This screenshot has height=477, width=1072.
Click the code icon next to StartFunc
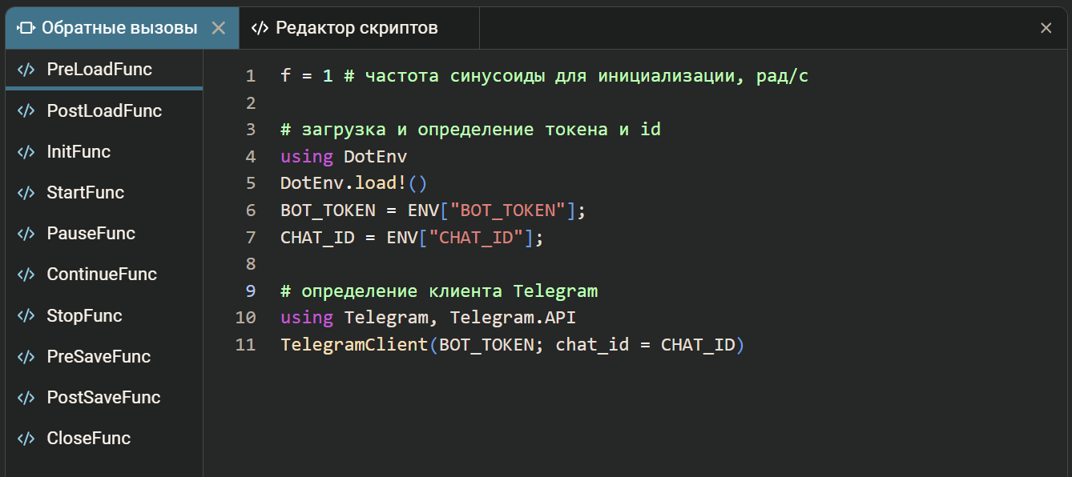[26, 193]
